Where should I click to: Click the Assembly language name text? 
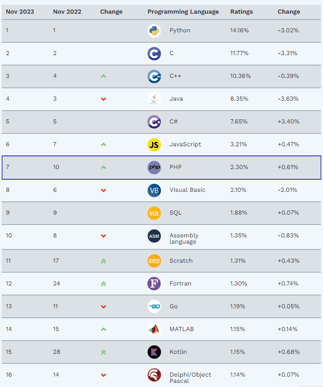pos(184,238)
